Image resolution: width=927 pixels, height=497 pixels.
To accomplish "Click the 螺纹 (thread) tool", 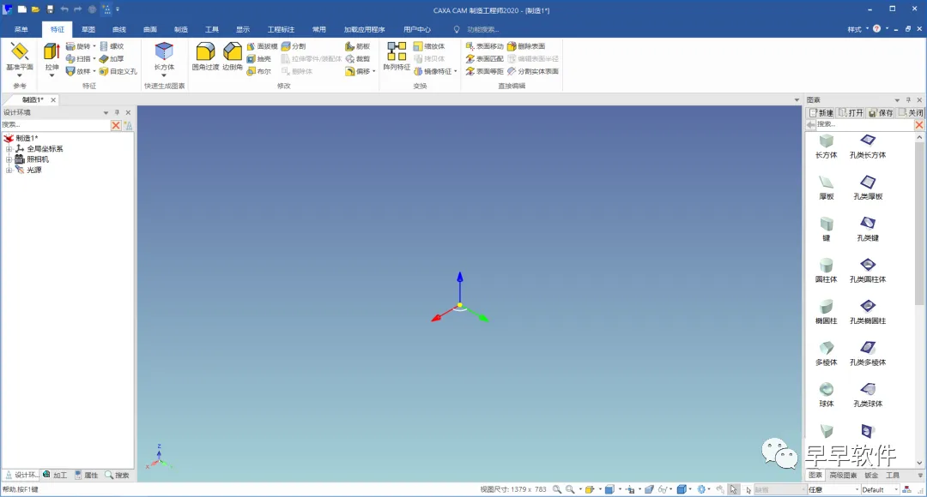I will 112,46.
